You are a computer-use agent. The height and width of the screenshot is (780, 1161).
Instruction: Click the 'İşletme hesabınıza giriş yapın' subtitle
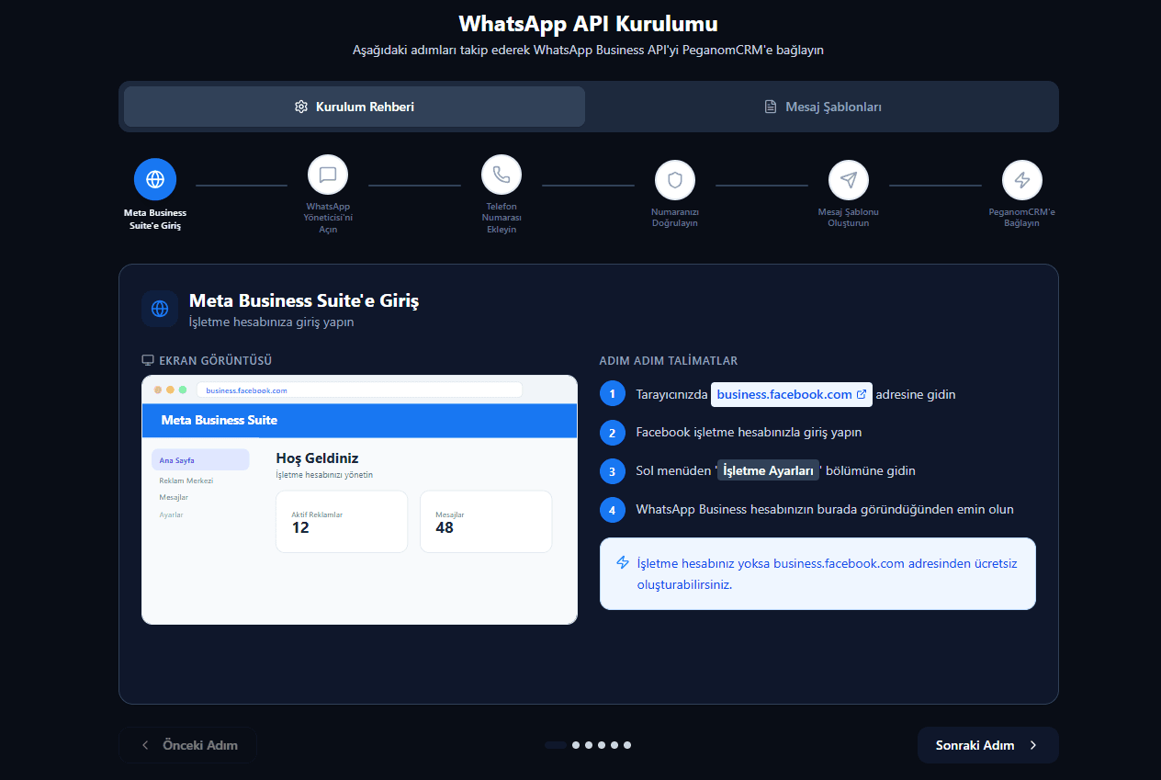pos(271,322)
